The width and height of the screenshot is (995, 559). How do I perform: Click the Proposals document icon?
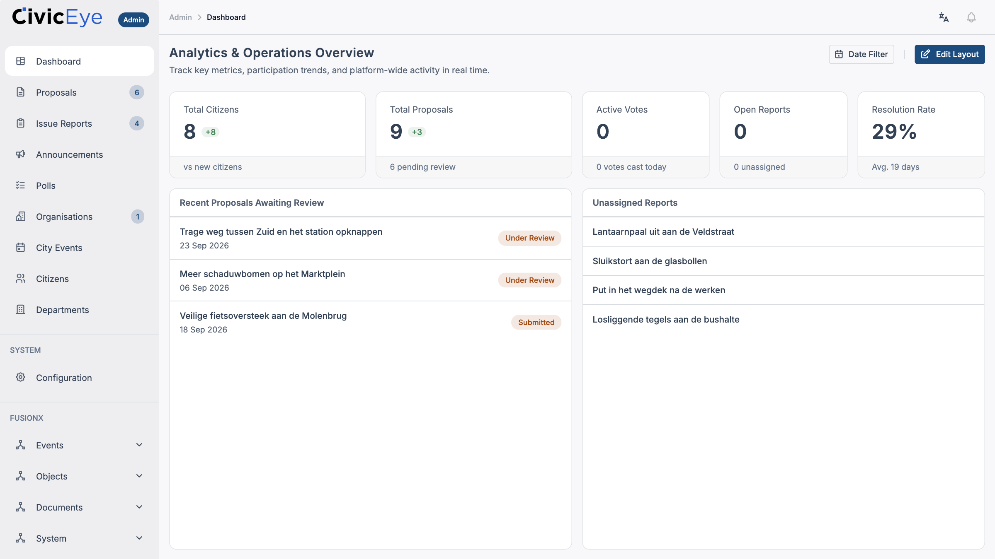pyautogui.click(x=21, y=92)
